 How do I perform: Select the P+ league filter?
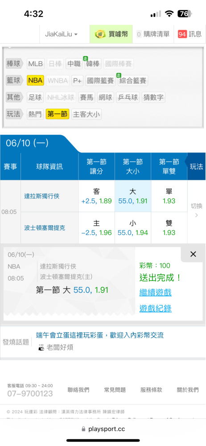(77, 80)
